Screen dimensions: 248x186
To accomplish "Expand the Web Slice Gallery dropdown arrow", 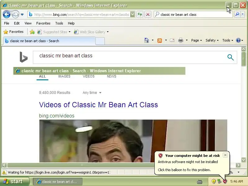I will [108, 32].
